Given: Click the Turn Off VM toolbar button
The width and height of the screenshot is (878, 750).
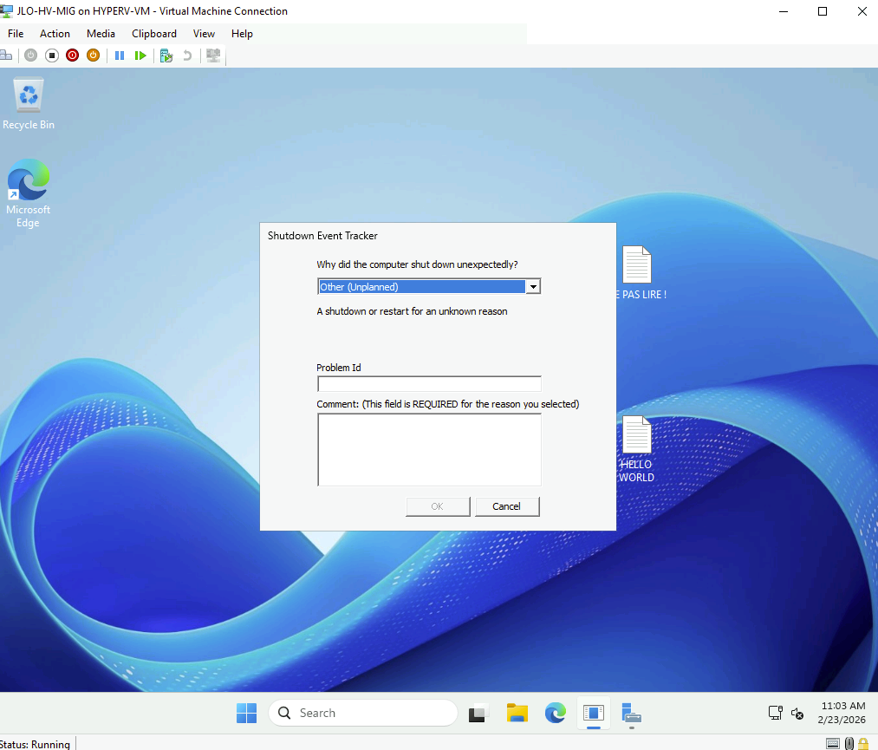Looking at the screenshot, I should coord(51,55).
